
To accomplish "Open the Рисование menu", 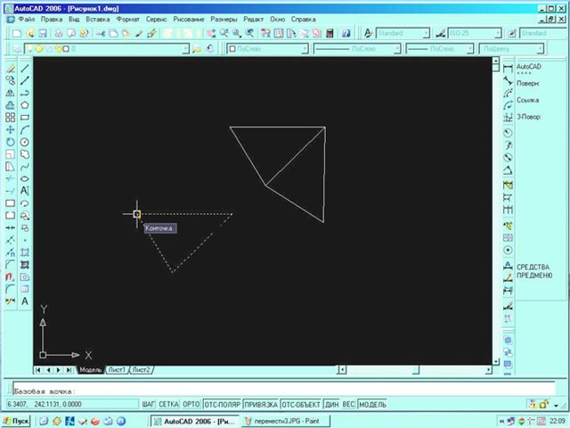I will pos(189,19).
